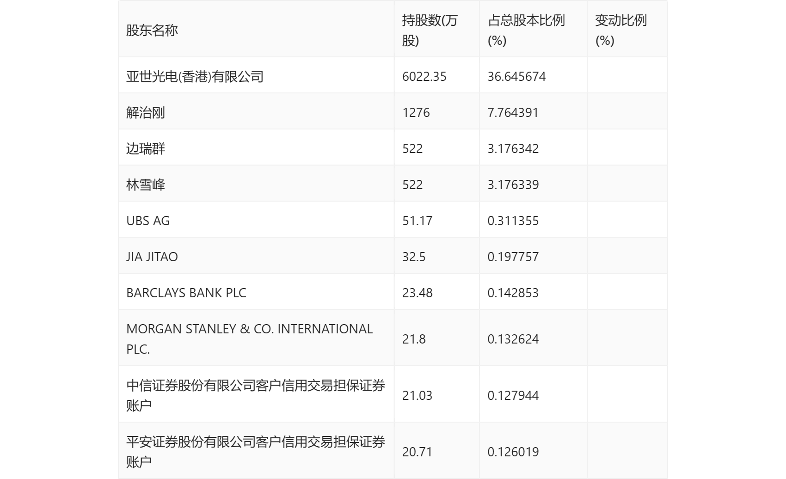Image resolution: width=786 pixels, height=479 pixels.
Task: Select the percentage 0.197757
Action: pos(513,257)
